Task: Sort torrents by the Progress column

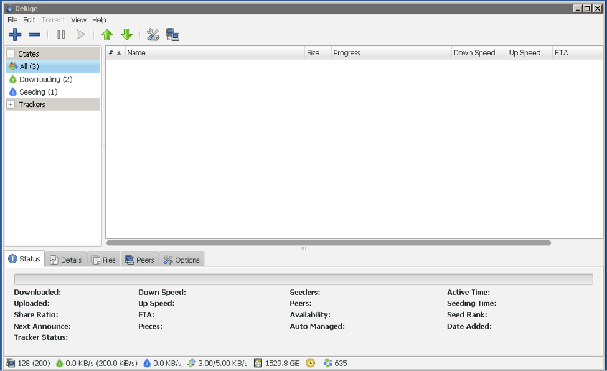Action: (392, 53)
